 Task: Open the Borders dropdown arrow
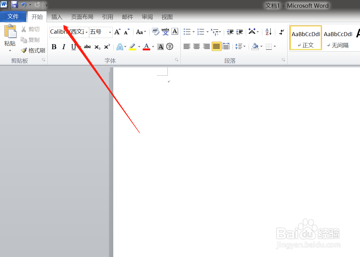275,47
